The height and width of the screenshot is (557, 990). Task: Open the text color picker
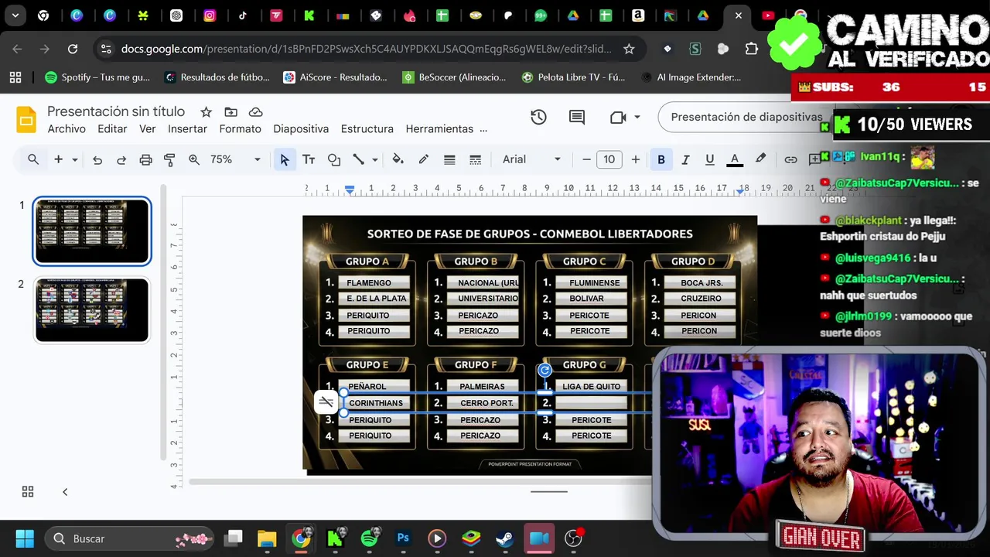tap(735, 159)
